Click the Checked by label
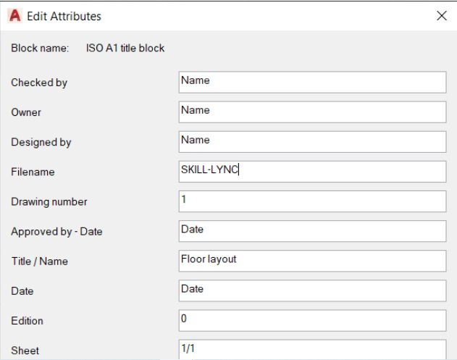 (x=39, y=83)
